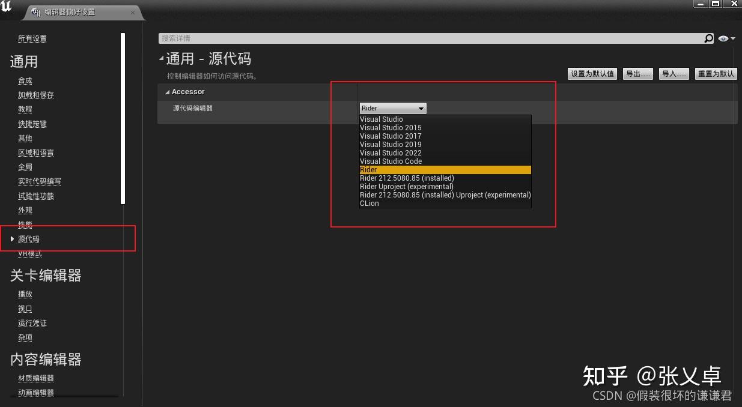Viewport: 742px width, 407px height.
Task: Open the eye view options dropdown
Action: [x=726, y=38]
